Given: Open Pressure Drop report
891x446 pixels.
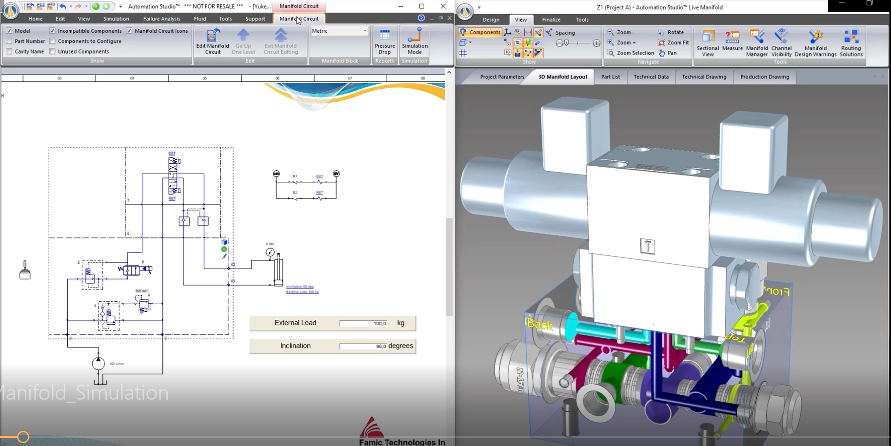Looking at the screenshot, I should pyautogui.click(x=385, y=41).
